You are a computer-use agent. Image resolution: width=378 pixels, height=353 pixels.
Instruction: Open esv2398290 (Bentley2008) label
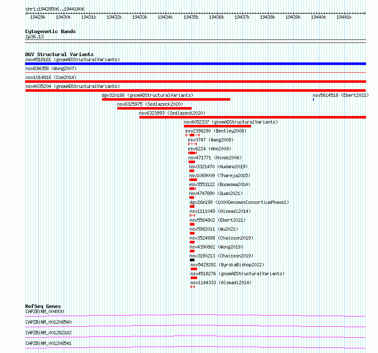point(216,131)
